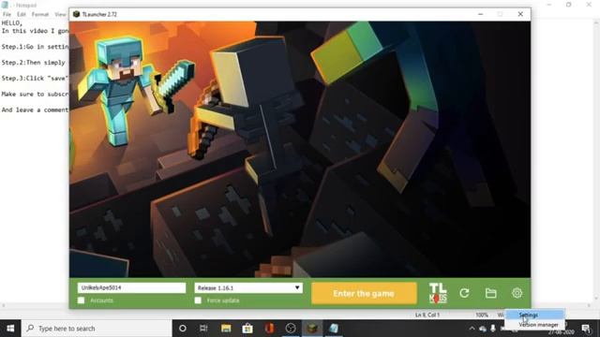Open the TL Mods button
Screen dimensions: 600x337
438,293
